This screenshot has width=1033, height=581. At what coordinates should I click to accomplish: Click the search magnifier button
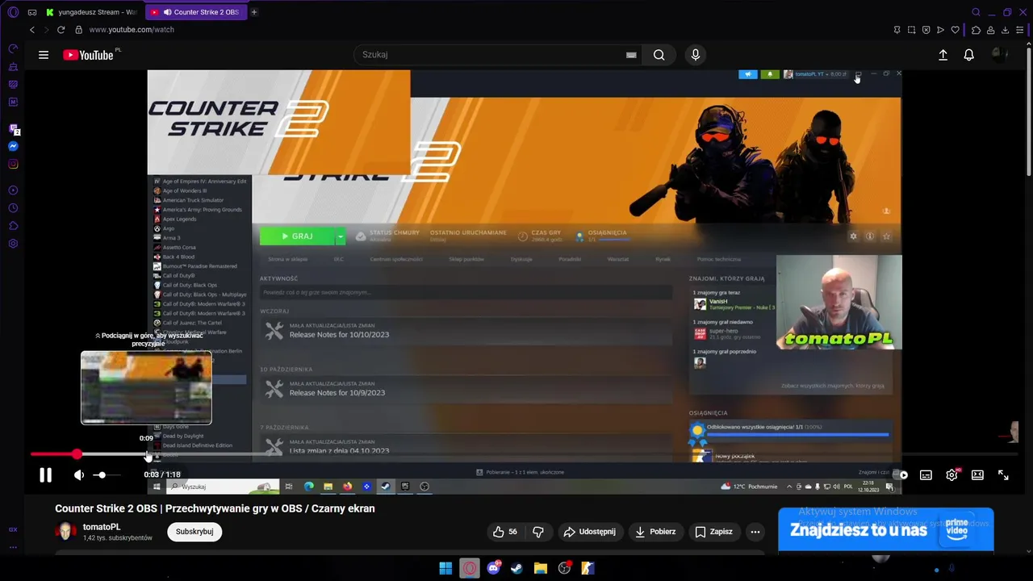659,55
